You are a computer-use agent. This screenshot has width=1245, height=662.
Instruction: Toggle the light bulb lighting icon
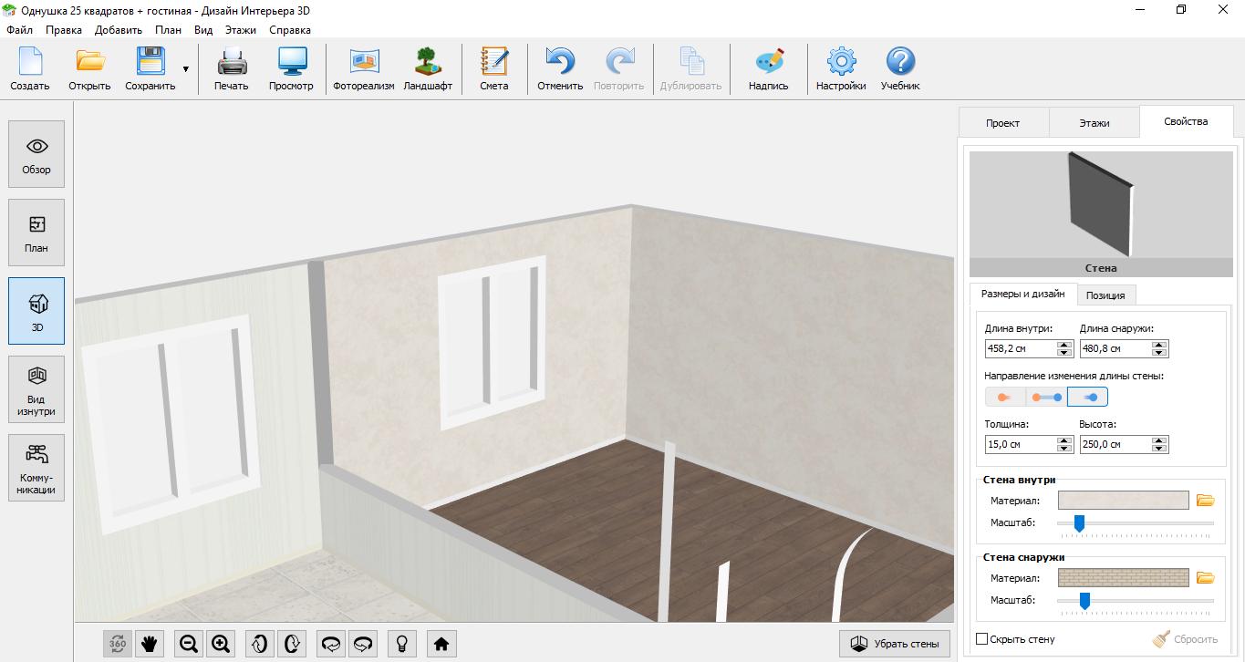click(x=400, y=644)
